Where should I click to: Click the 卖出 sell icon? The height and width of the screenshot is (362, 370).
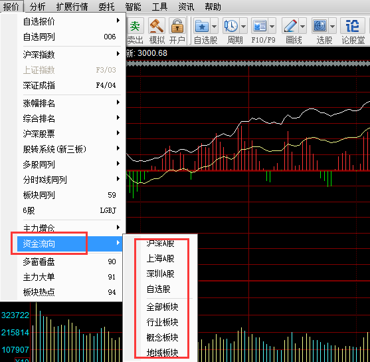tap(135, 26)
